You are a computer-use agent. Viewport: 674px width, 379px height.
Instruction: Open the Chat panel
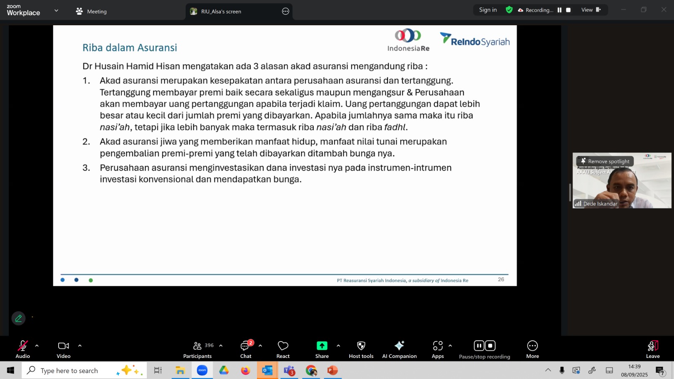[x=246, y=350]
